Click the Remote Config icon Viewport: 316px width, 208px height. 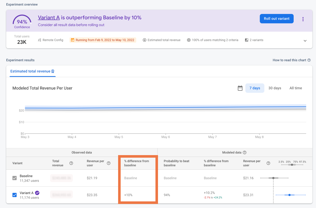[39, 40]
